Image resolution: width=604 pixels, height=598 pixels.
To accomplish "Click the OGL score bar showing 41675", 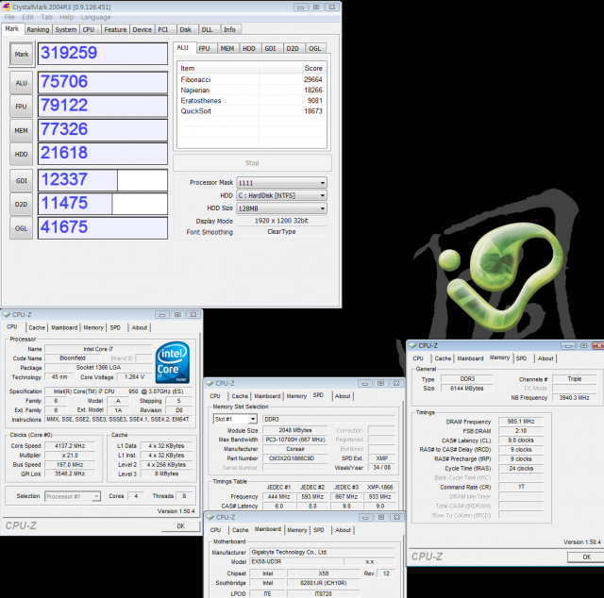I will (103, 227).
